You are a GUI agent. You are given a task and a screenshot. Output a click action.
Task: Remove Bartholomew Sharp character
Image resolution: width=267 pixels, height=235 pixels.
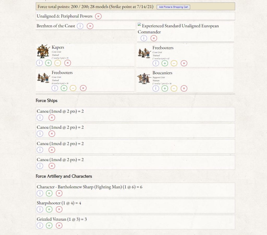click(59, 193)
